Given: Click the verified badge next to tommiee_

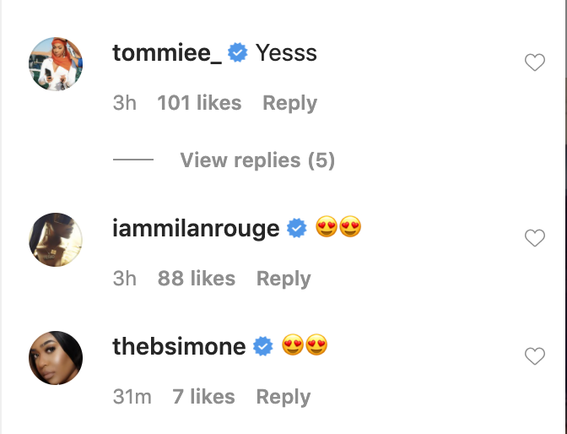Looking at the screenshot, I should pyautogui.click(x=239, y=53).
